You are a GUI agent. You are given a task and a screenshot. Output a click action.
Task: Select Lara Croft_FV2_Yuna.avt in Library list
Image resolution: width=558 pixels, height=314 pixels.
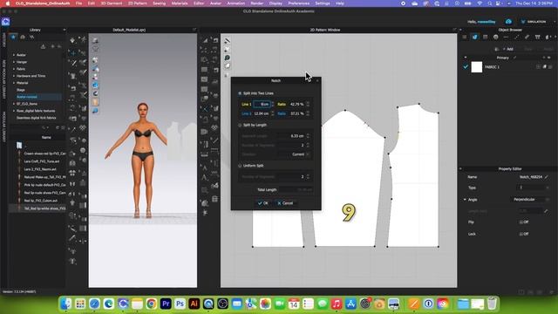pyautogui.click(x=42, y=161)
